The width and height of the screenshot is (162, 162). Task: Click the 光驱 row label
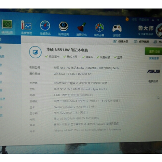click(32, 119)
